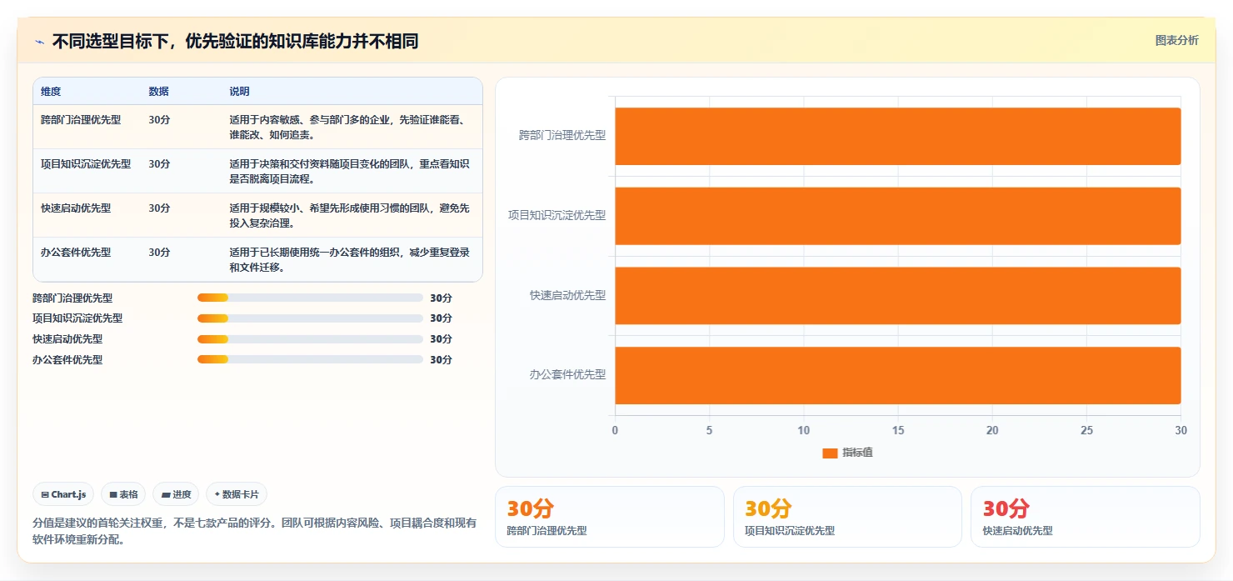Screen dimensions: 1233x581
Task: Click the 办公套件优先型 chart axis label
Action: 568,374
